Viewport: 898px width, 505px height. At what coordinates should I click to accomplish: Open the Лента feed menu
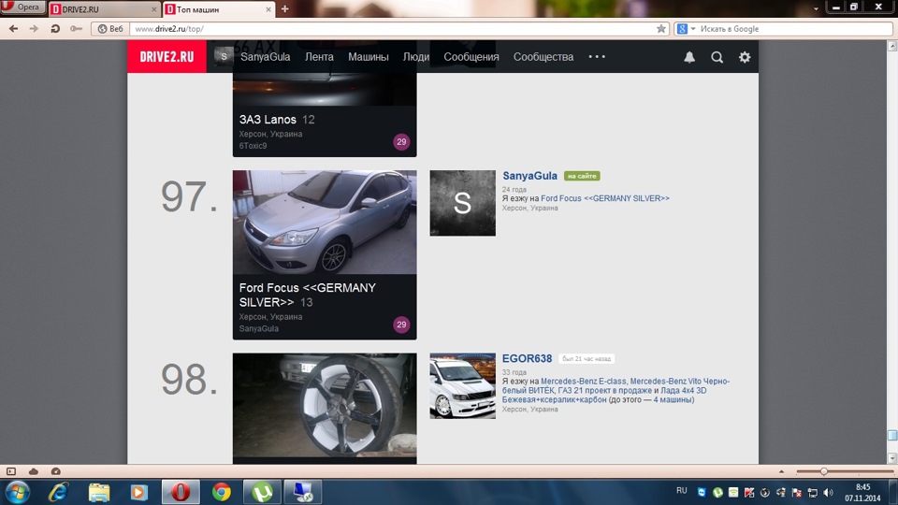pos(319,57)
